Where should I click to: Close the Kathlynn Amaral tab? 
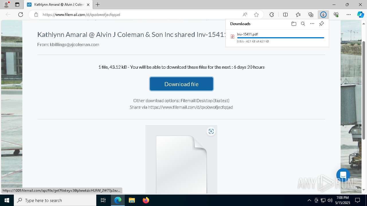click(x=88, y=5)
